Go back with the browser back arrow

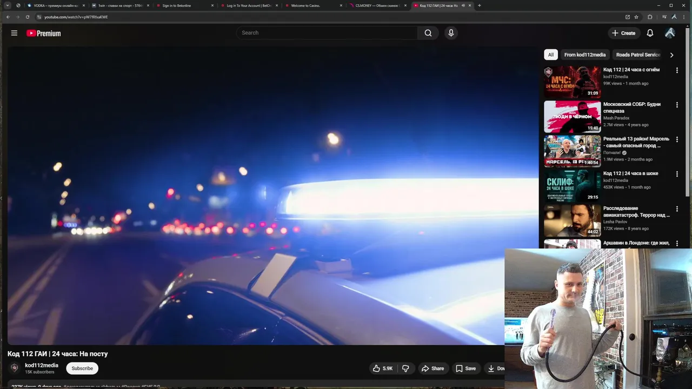point(8,17)
